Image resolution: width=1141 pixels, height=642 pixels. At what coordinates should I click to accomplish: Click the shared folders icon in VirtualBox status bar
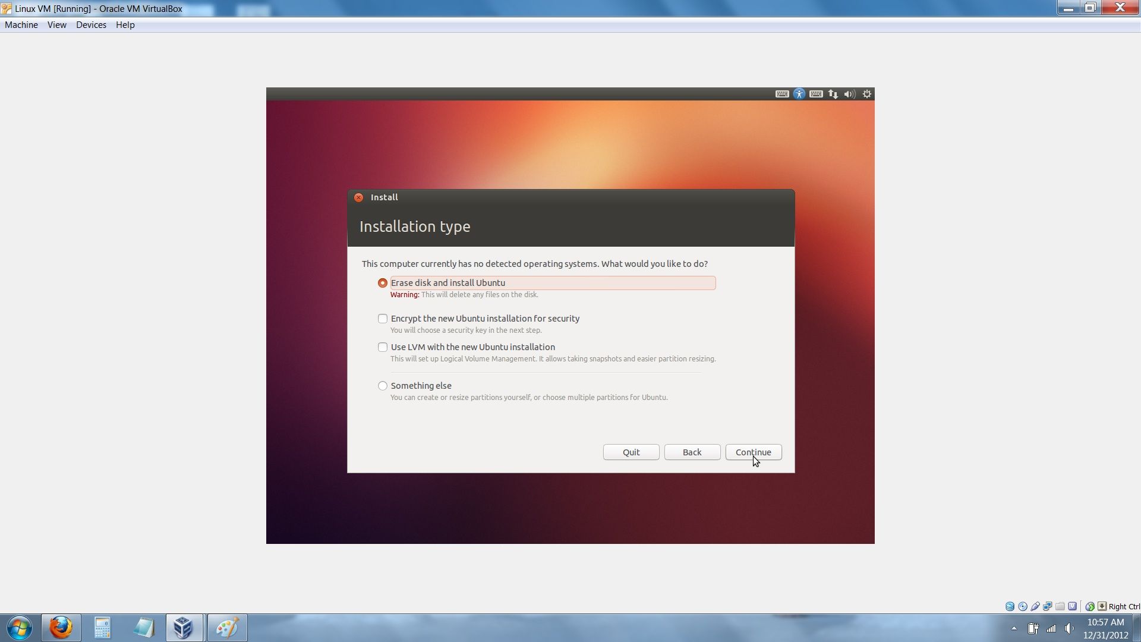pyautogui.click(x=1061, y=606)
